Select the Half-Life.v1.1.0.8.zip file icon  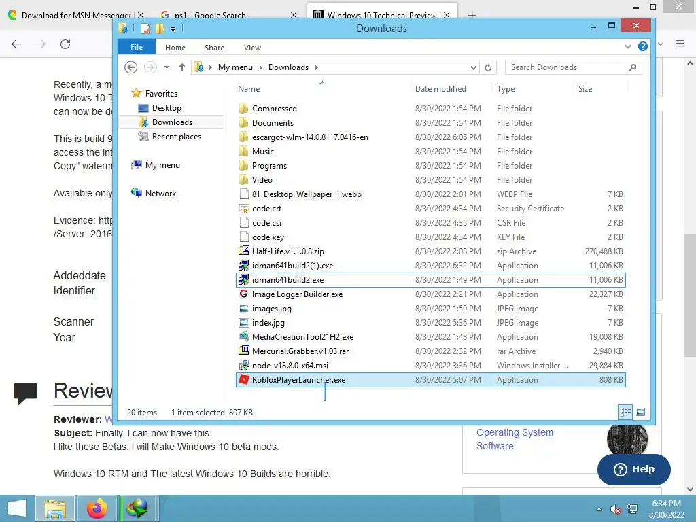(244, 251)
